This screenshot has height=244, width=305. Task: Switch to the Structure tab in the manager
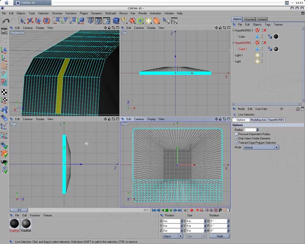(249, 19)
